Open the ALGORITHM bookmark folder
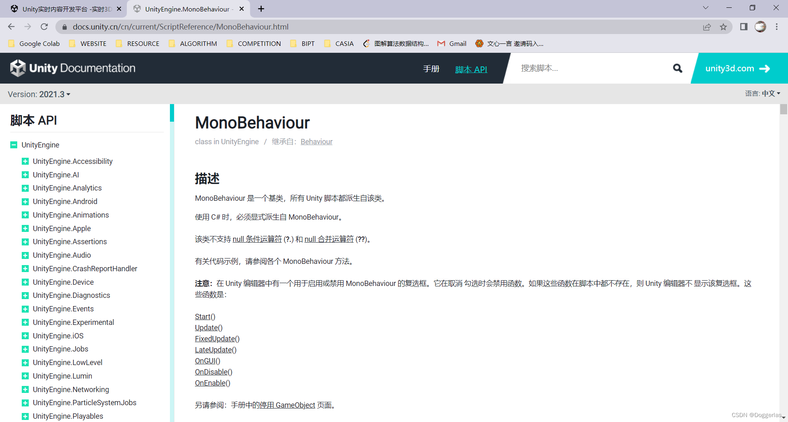 193,43
